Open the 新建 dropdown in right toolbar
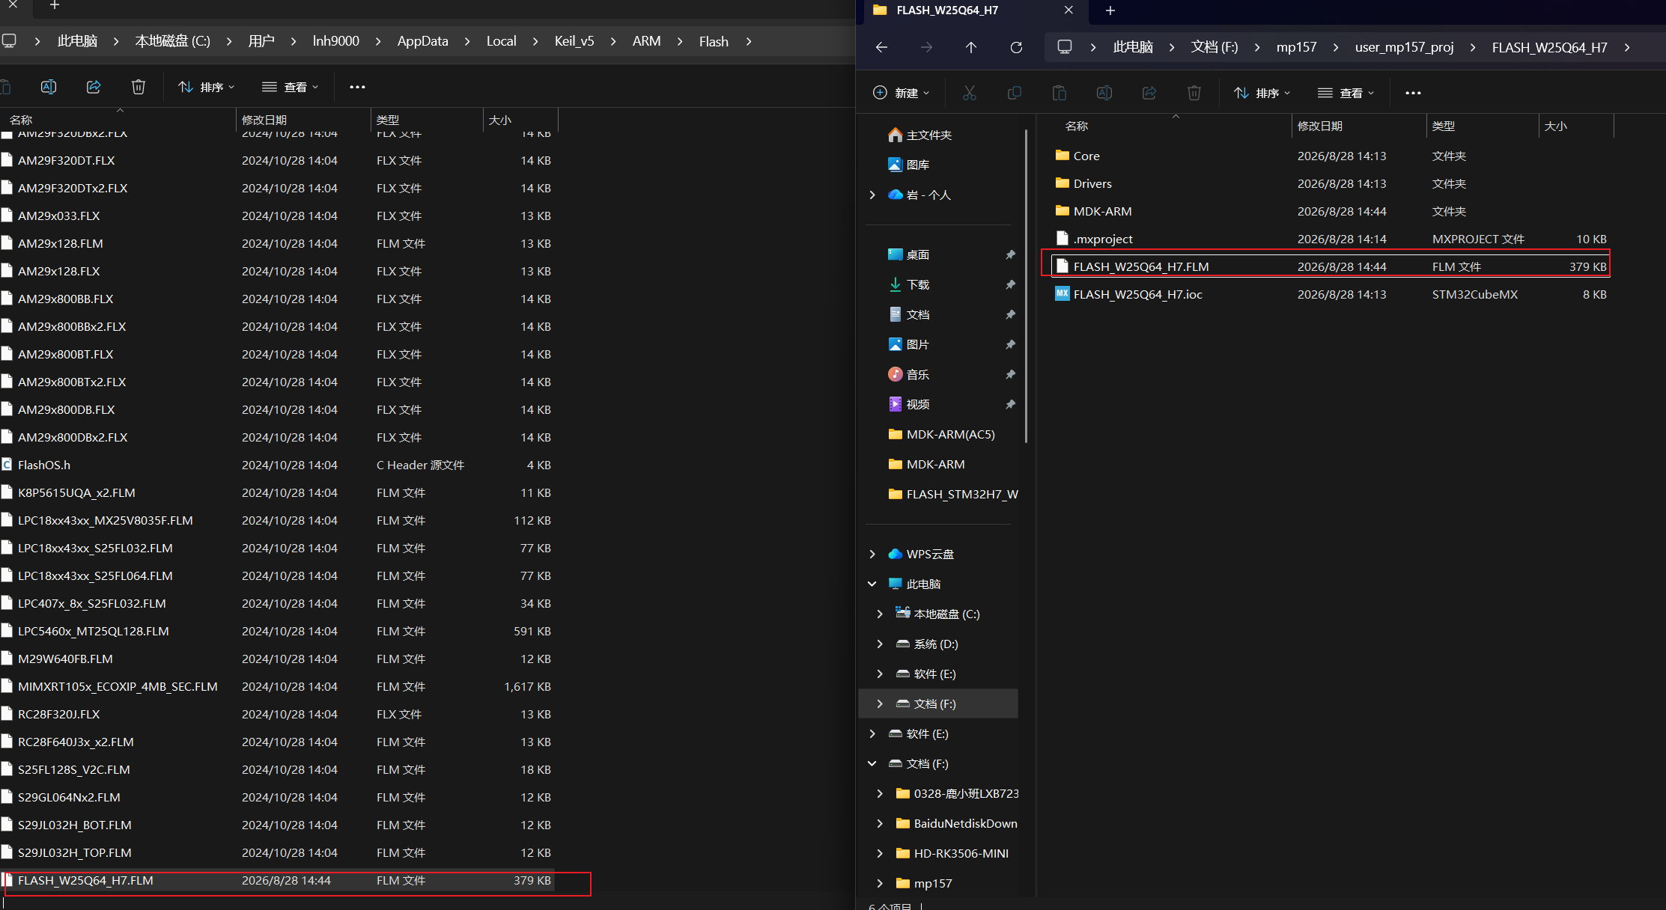1666x910 pixels. (x=901, y=93)
